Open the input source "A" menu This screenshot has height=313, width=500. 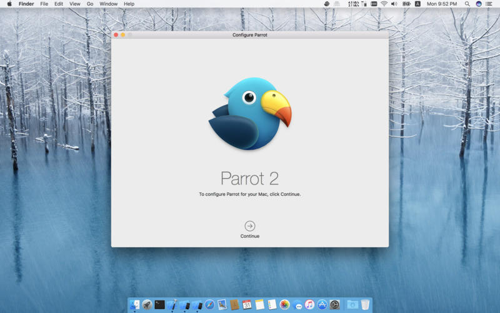click(417, 4)
